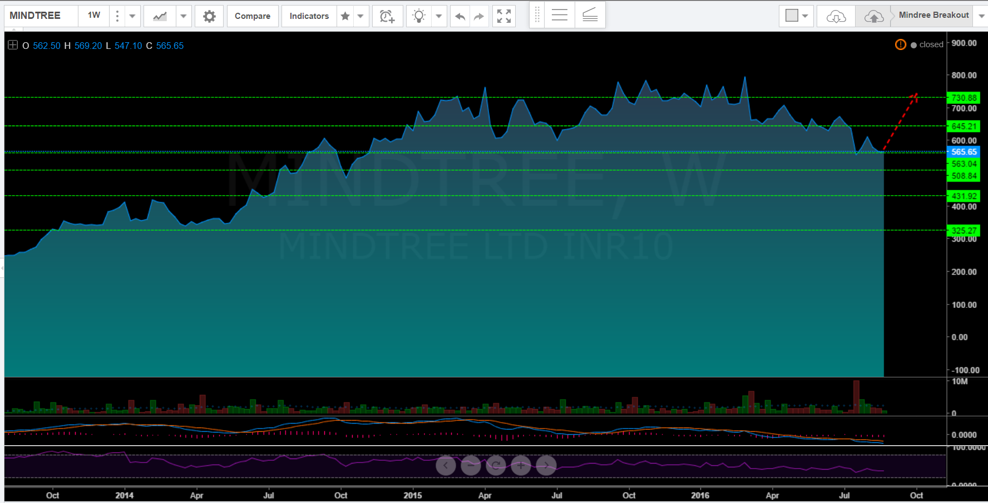988x503 pixels.
Task: Open the interval options three-dot menu
Action: click(117, 16)
